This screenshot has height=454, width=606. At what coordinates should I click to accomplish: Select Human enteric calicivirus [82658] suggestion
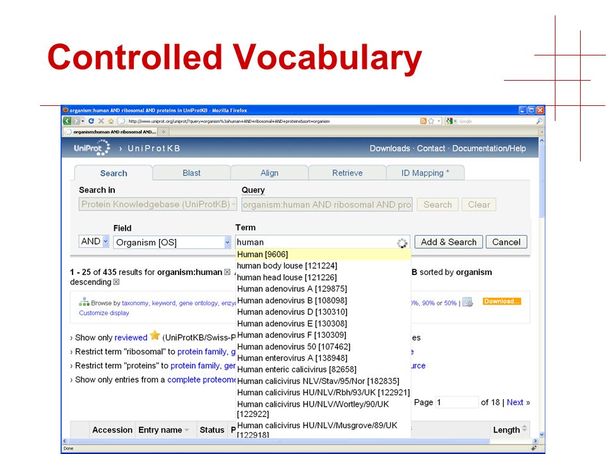323,370
